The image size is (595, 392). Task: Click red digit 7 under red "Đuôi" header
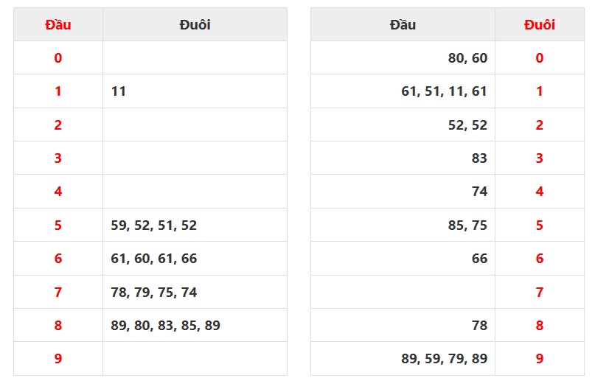pos(539,293)
